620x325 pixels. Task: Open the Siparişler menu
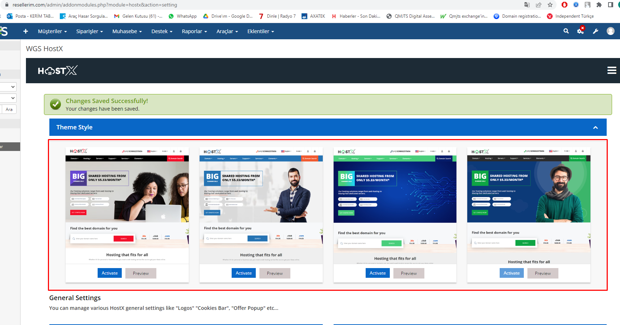click(90, 31)
